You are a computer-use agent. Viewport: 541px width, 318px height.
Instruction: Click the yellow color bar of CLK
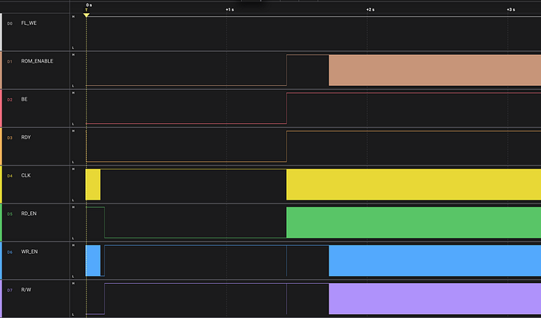point(1,185)
